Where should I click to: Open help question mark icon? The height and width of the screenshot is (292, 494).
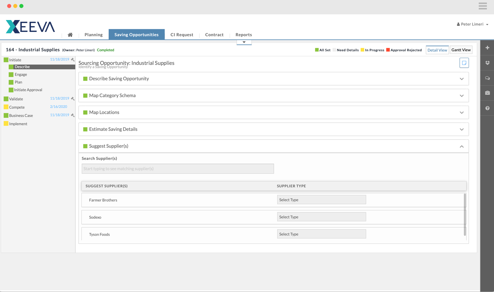[x=487, y=108]
